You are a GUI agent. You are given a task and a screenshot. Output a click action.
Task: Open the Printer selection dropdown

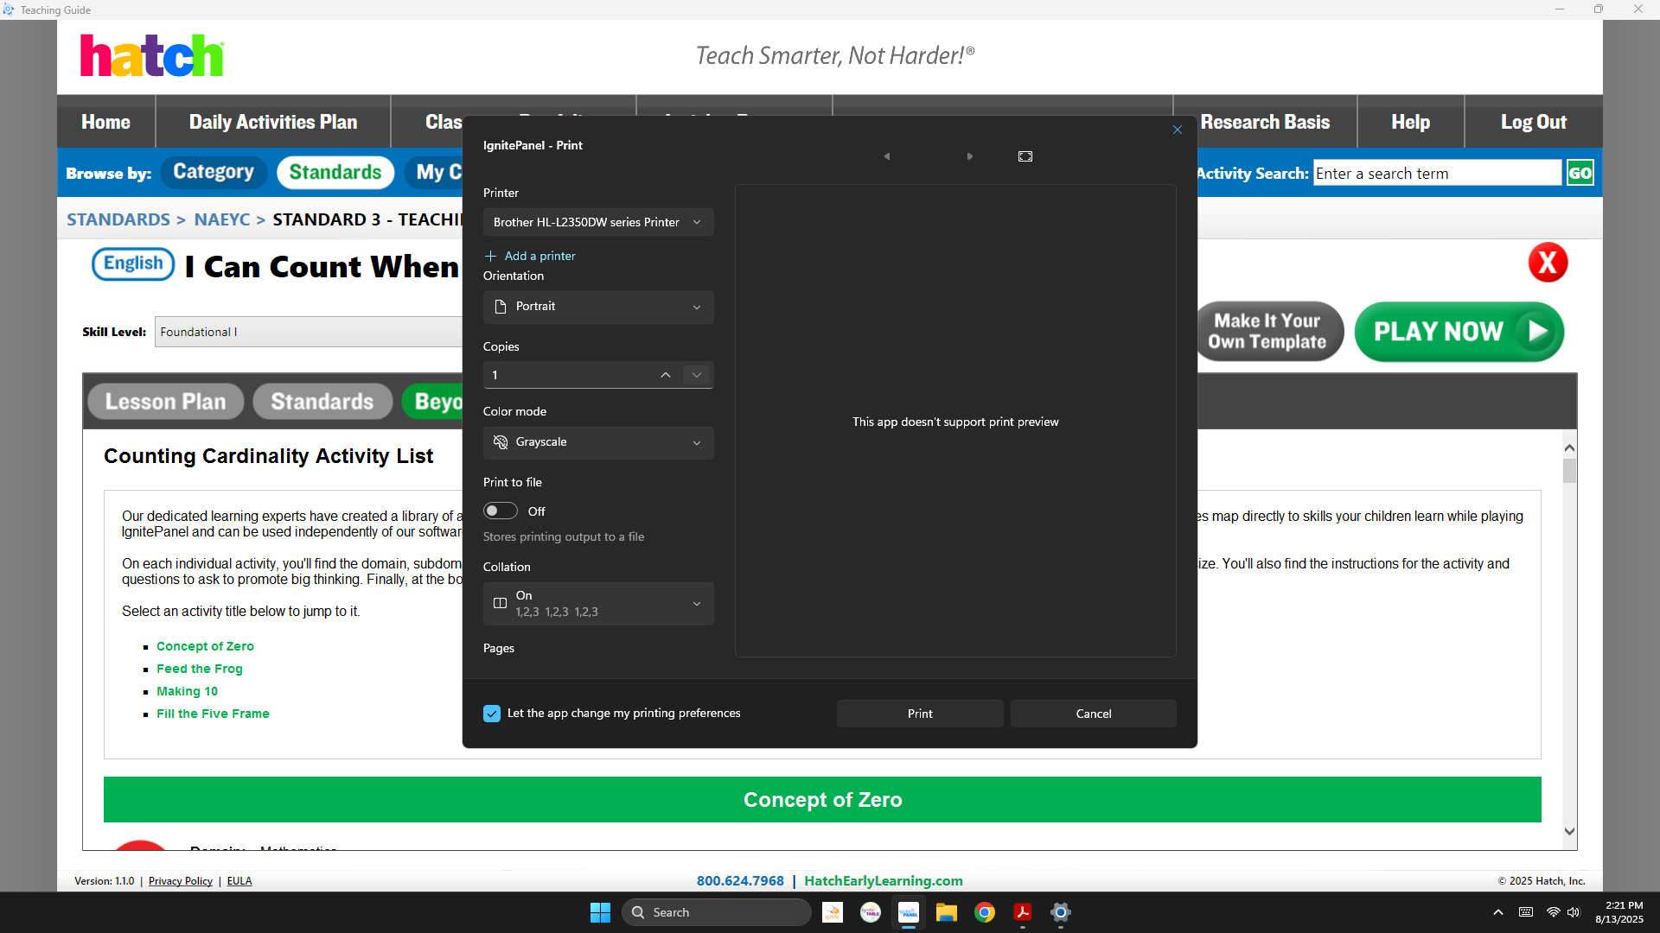[x=597, y=222]
